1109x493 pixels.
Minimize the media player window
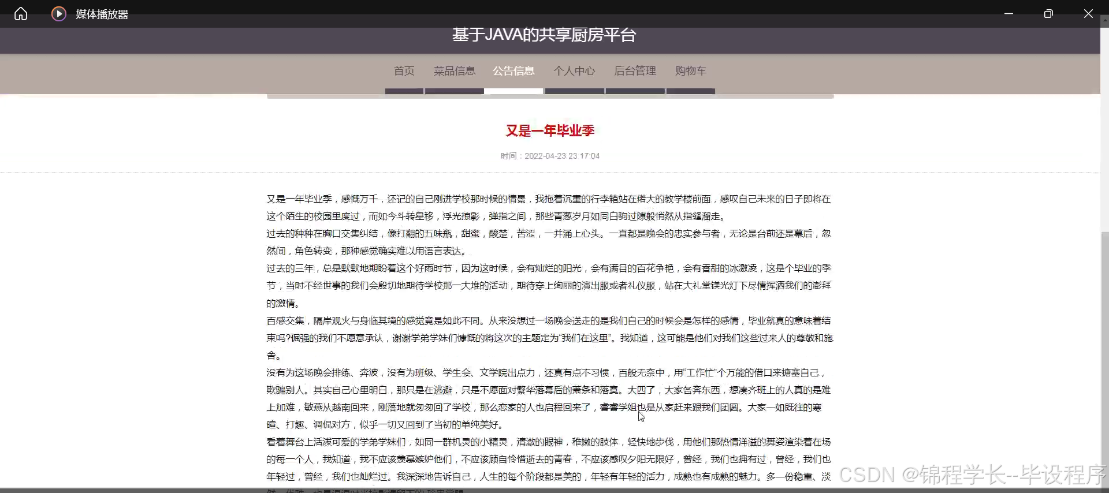[1008, 14]
